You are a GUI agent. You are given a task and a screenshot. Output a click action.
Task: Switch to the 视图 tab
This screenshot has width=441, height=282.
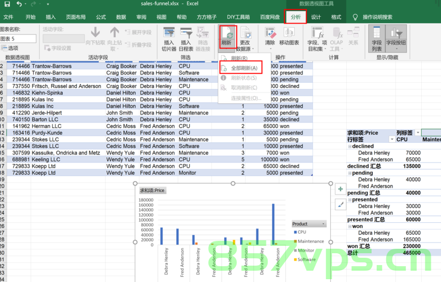(161, 17)
